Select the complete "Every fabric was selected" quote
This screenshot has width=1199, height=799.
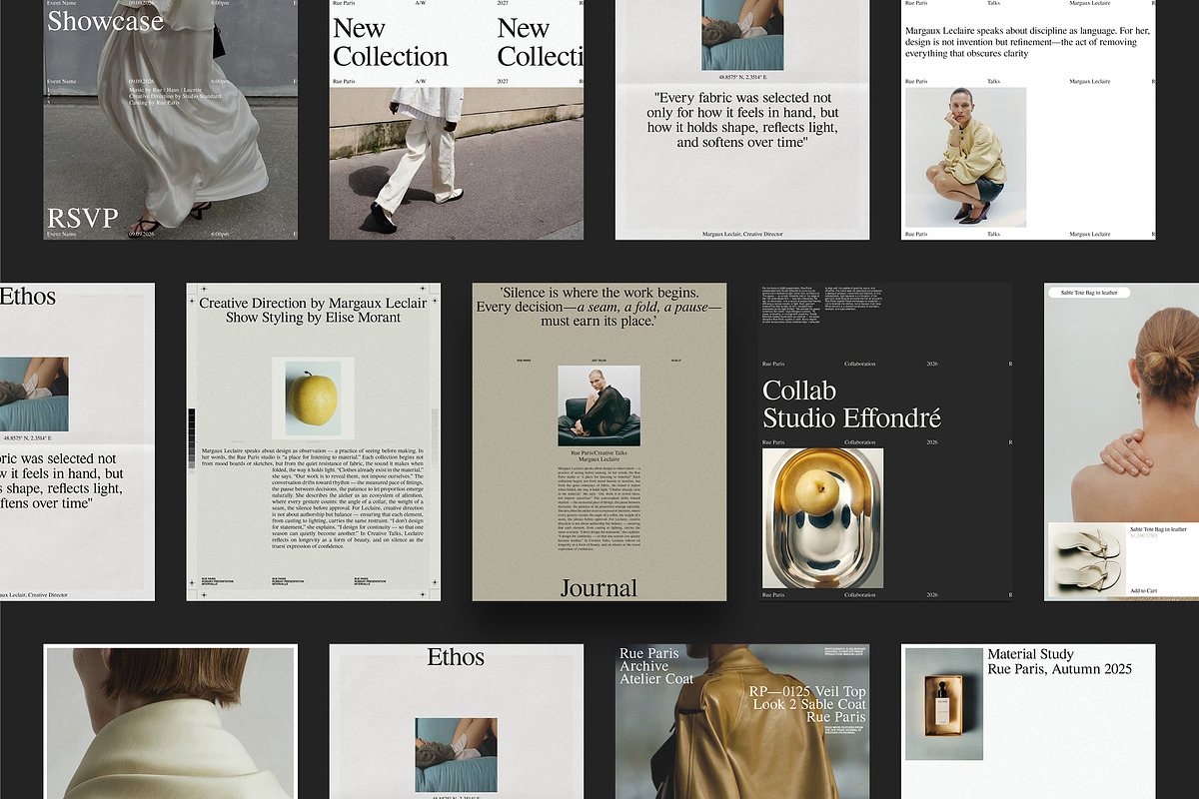pyautogui.click(x=742, y=120)
